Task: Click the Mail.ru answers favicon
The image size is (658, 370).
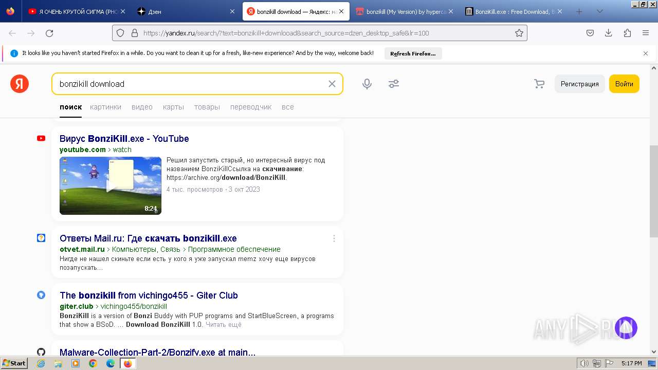Action: (x=41, y=238)
